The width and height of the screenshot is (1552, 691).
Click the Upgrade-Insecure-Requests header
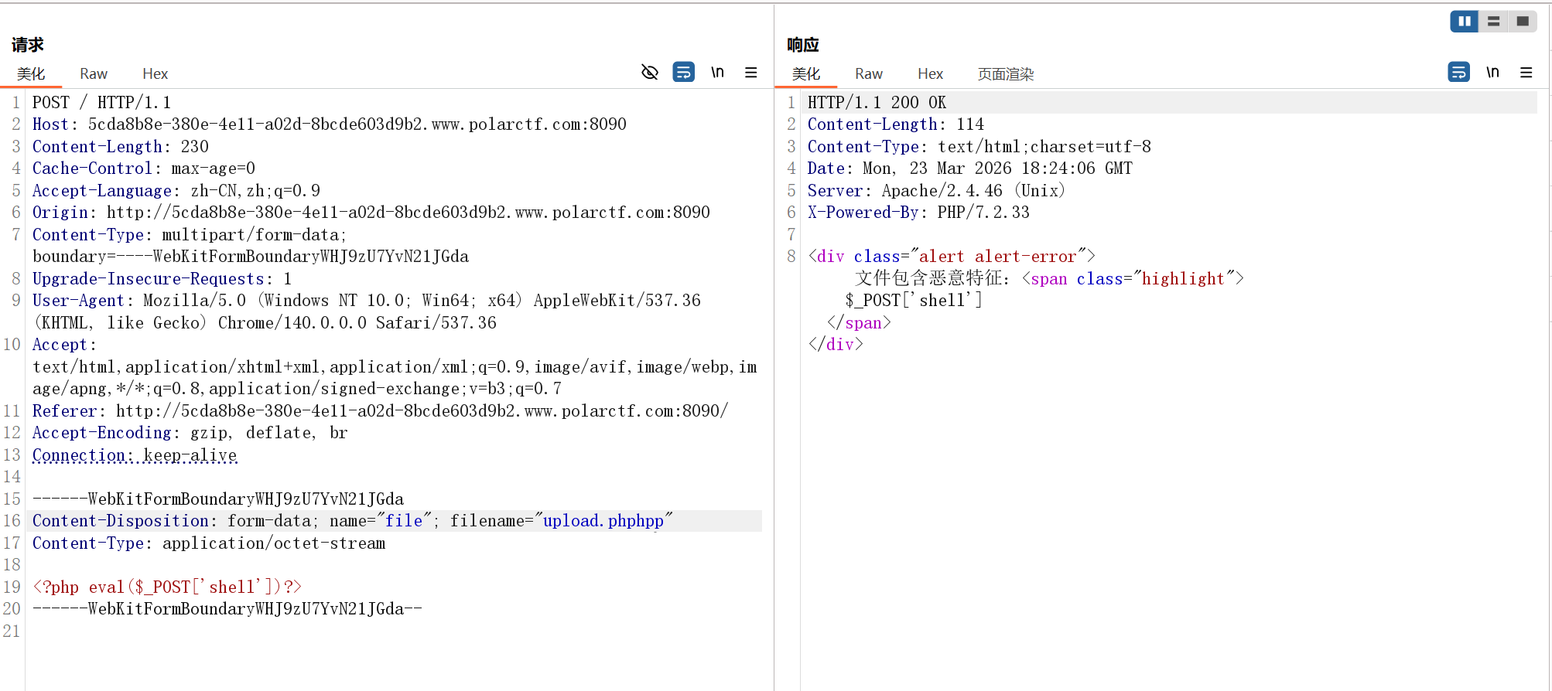pos(162,279)
